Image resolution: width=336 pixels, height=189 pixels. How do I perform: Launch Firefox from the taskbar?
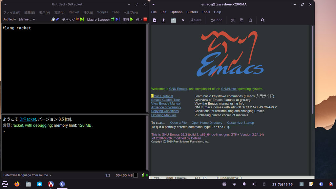(x=17, y=184)
